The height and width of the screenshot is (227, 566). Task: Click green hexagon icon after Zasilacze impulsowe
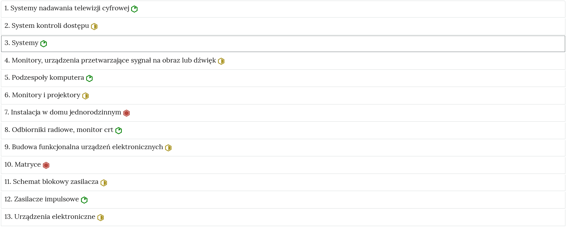(x=84, y=200)
